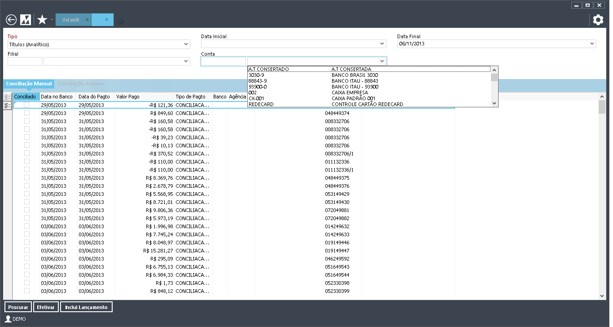Switch to Conciliação Arquivo tab
Viewport: 613px width, 327px height.
coord(81,84)
